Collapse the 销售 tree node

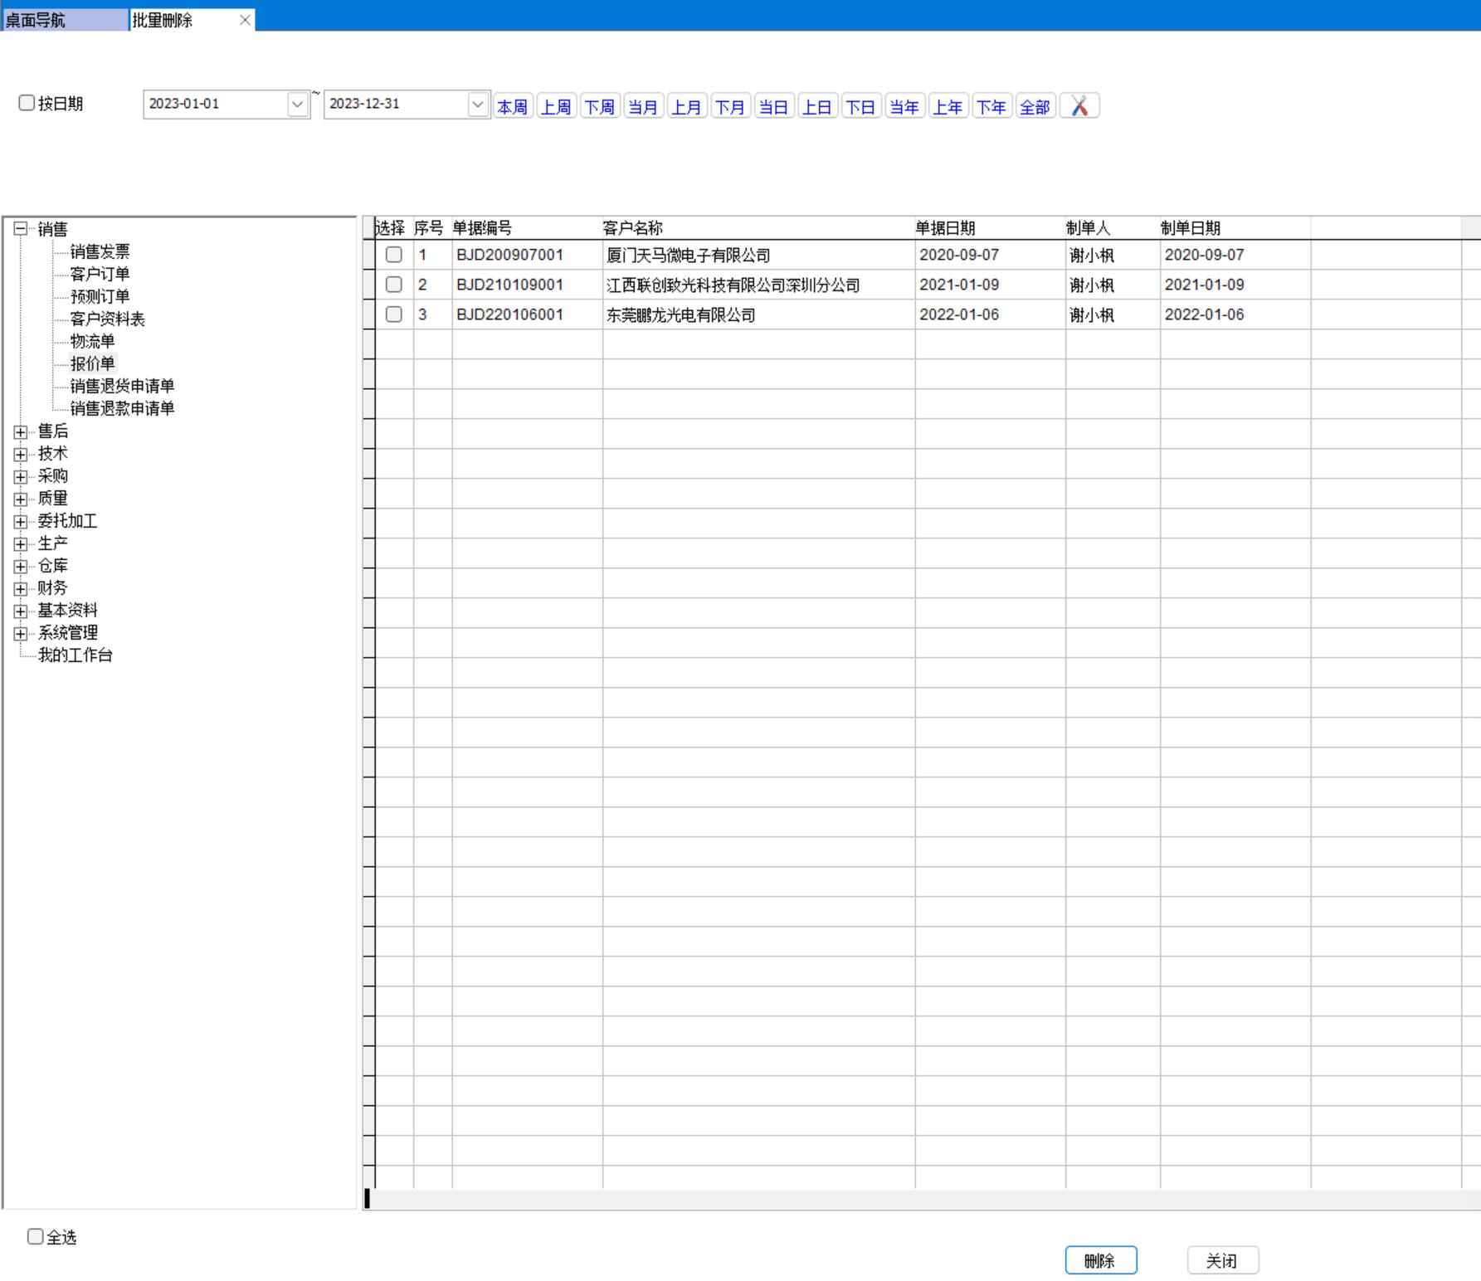(21, 229)
